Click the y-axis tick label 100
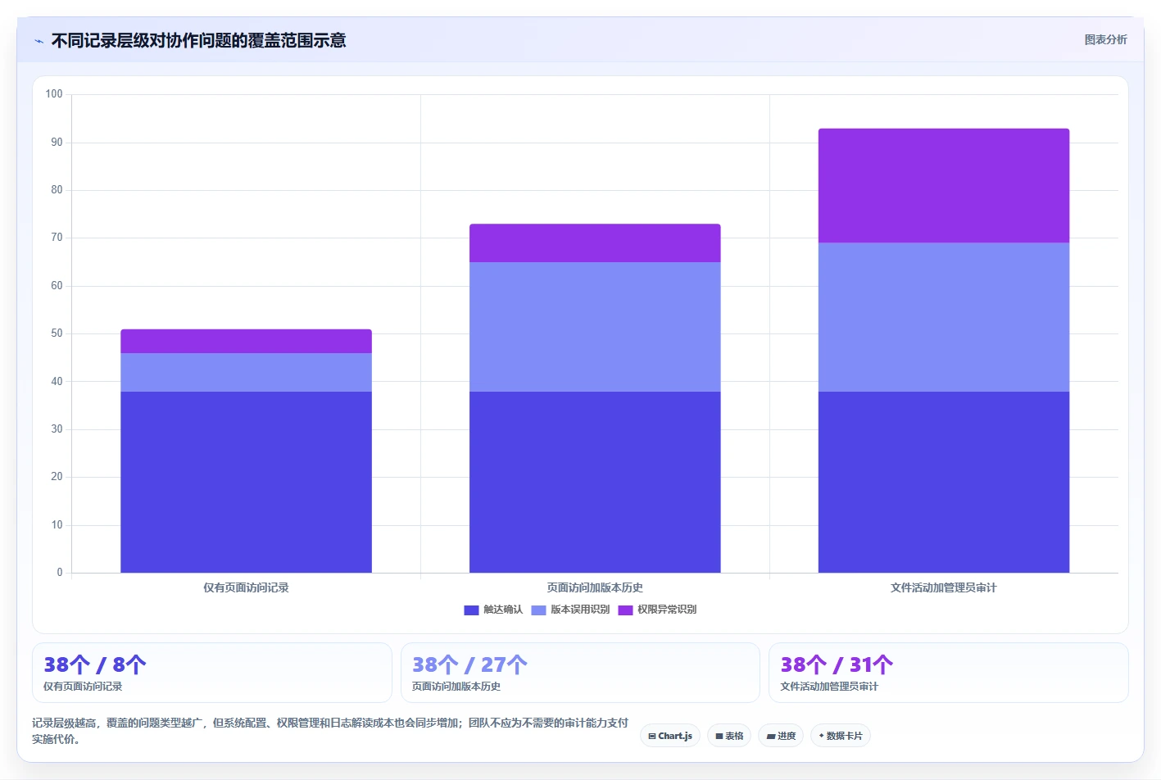 click(x=54, y=94)
